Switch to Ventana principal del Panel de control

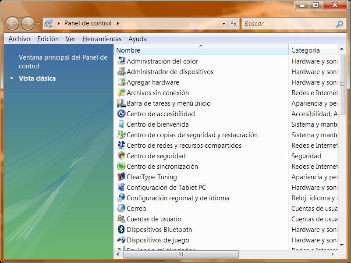pyautogui.click(x=63, y=61)
